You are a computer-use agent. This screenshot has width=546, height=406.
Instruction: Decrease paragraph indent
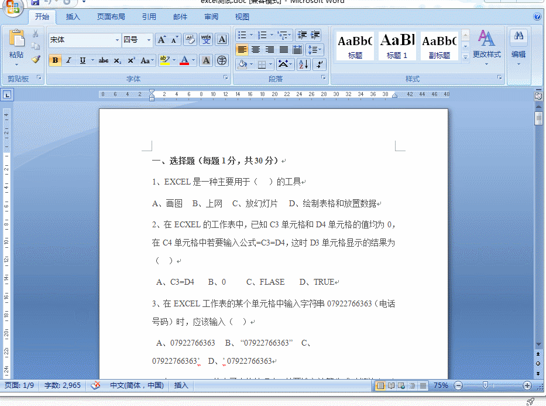click(302, 35)
